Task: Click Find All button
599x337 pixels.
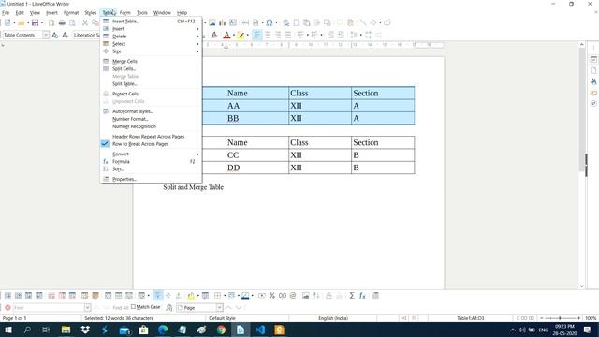Action: pos(121,308)
